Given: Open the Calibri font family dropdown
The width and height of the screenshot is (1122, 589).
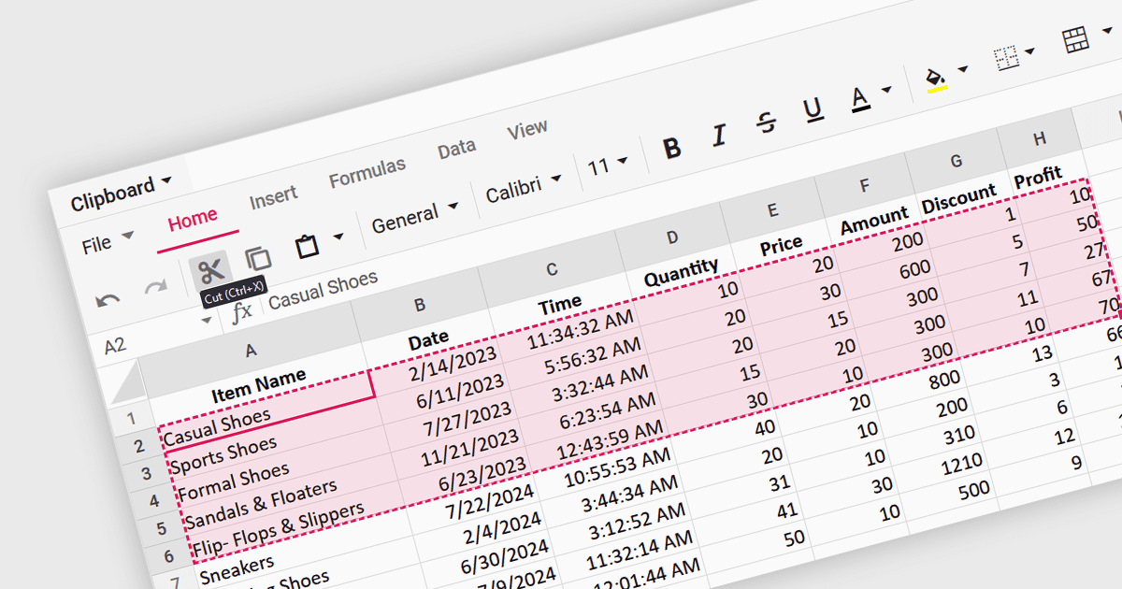Looking at the screenshot, I should (523, 189).
